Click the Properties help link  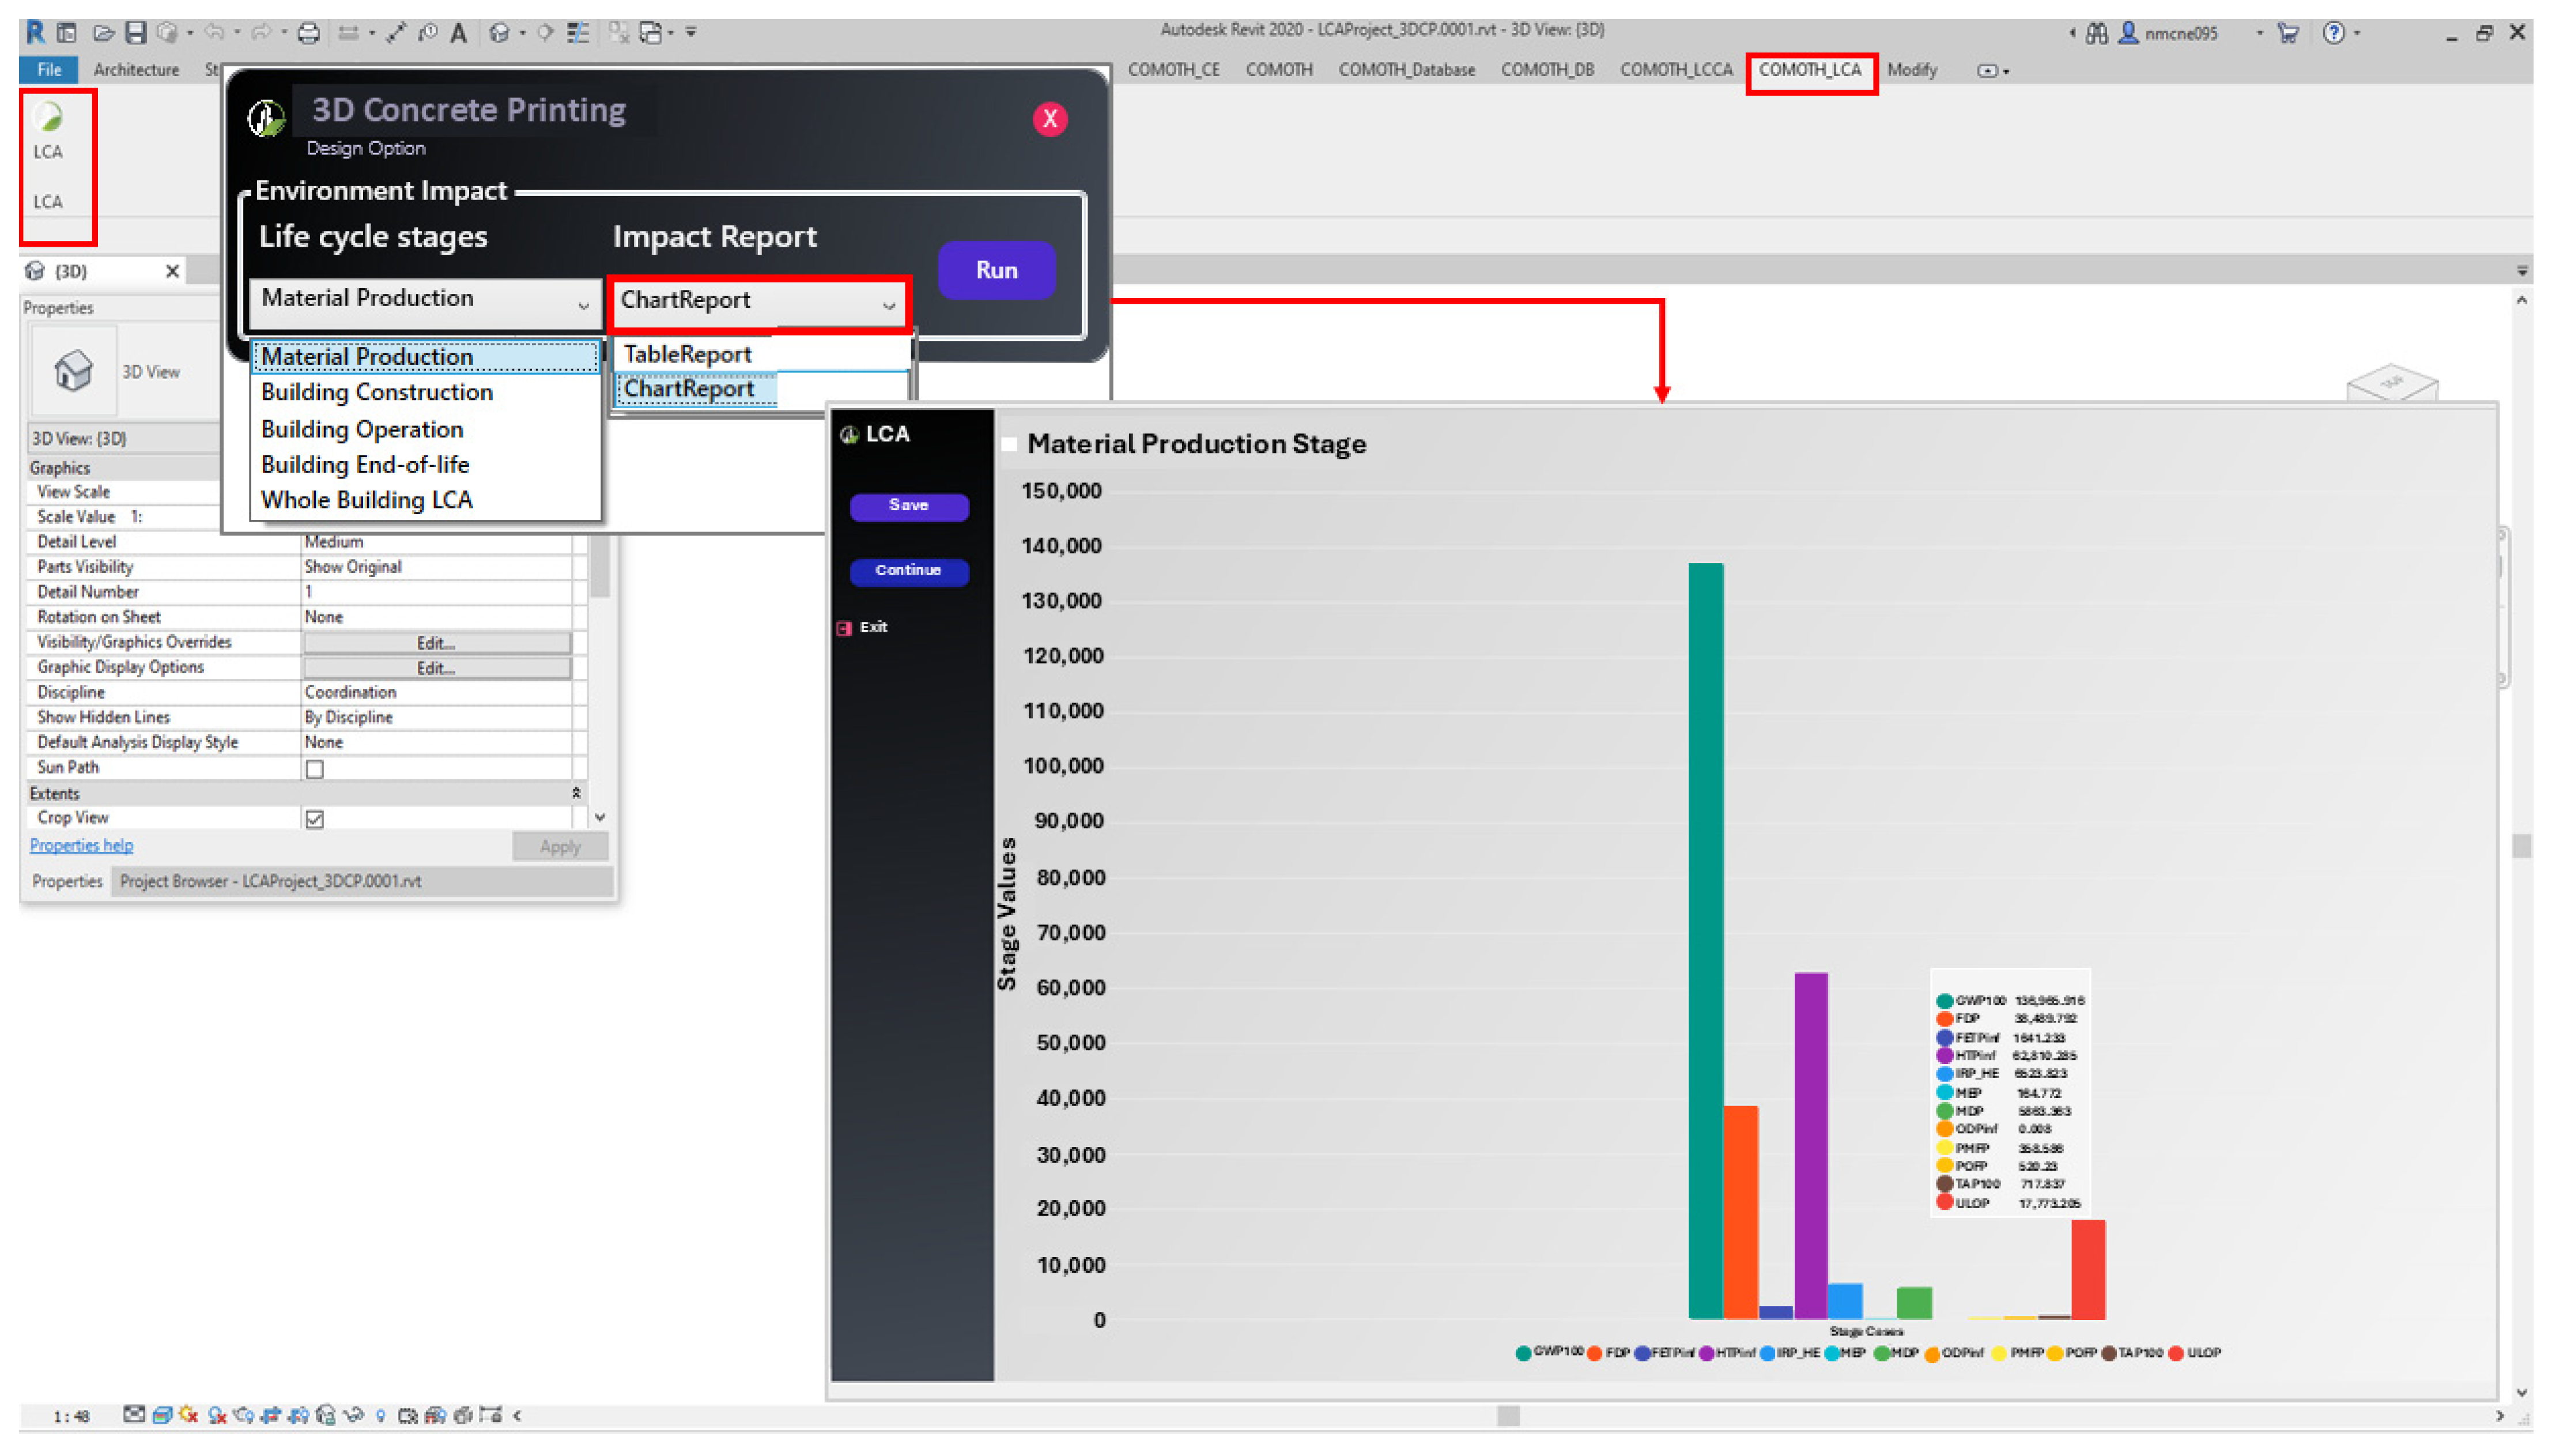81,845
